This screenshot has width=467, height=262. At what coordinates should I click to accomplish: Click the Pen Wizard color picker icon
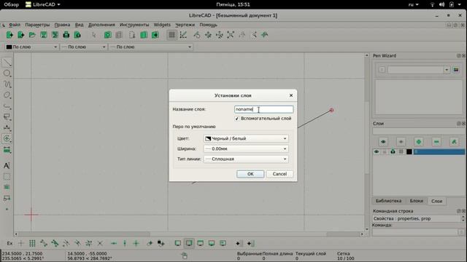point(455,70)
